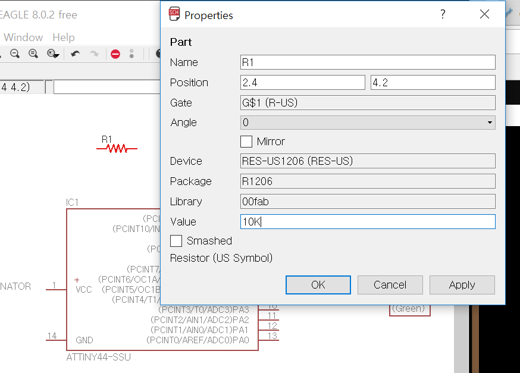Click the Position Y field 4.2
Screen dimensions: 520x373
coord(433,82)
